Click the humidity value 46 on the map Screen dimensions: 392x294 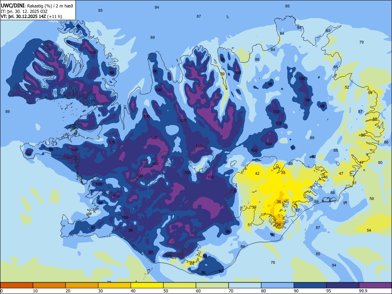click(x=325, y=177)
